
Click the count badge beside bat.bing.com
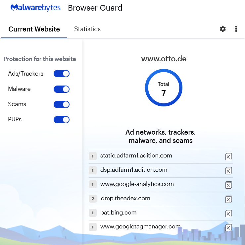point(93,213)
